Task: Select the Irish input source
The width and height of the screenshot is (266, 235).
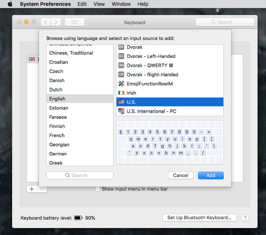Action: click(x=170, y=93)
